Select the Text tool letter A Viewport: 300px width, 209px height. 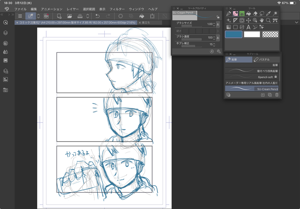click(248, 27)
